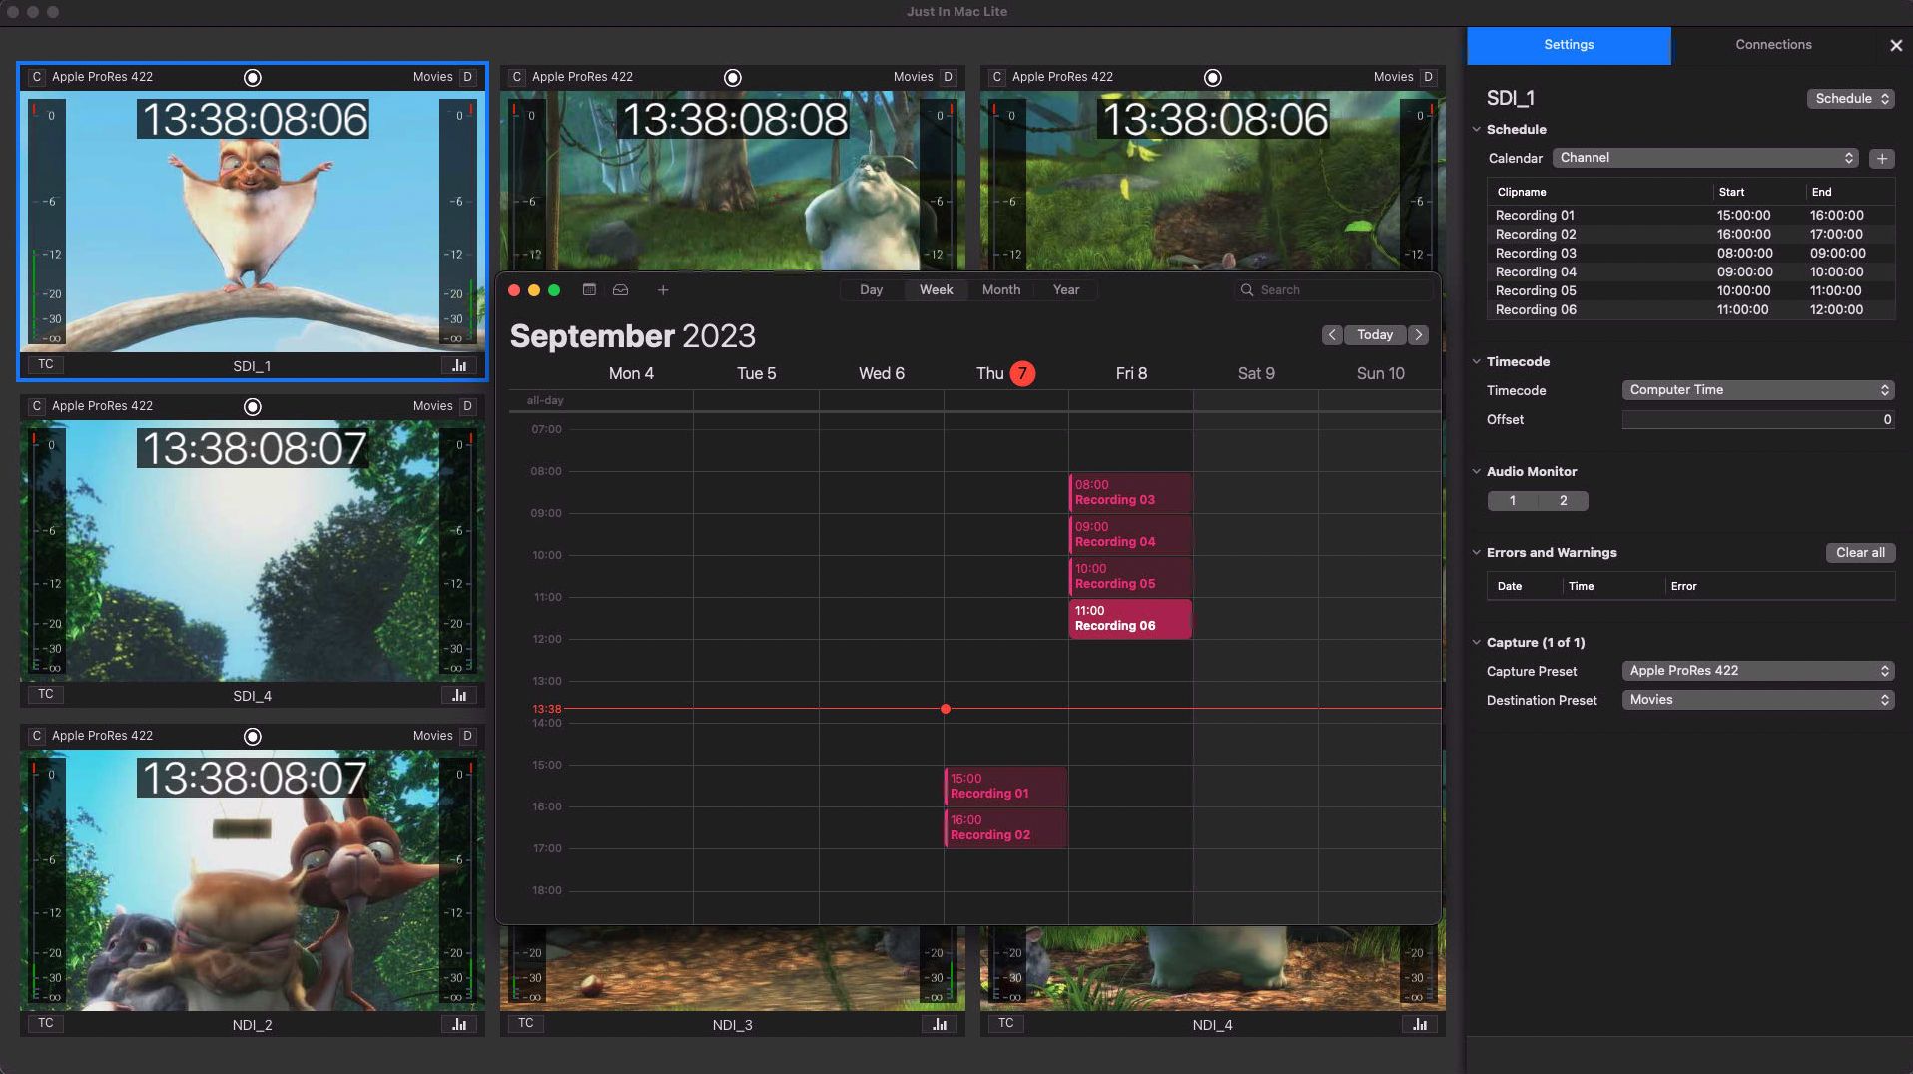Toggle audio monitor channel 2
The height and width of the screenshot is (1074, 1913).
pos(1563,501)
